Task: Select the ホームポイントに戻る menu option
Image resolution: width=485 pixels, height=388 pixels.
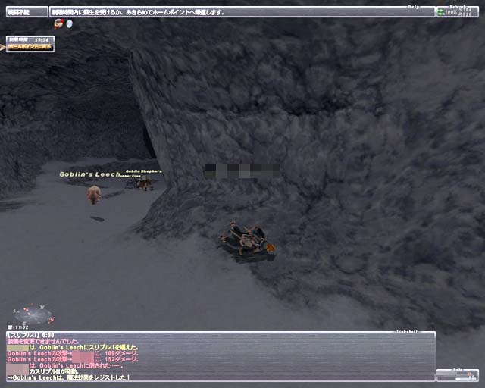Action: click(x=30, y=47)
